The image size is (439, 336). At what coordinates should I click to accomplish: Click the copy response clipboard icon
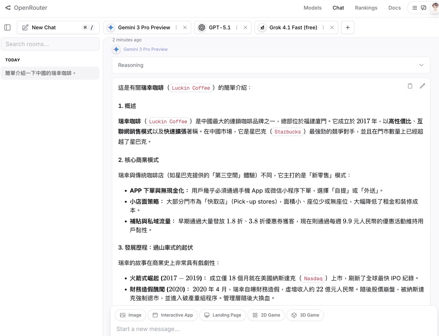(x=410, y=86)
